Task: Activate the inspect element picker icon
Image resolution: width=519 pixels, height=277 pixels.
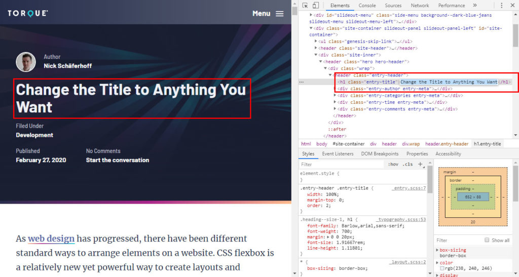Action: pyautogui.click(x=305, y=5)
